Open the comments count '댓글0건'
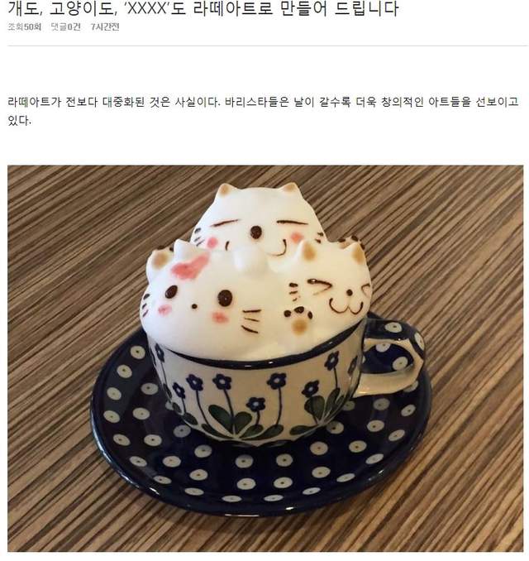529x561 pixels. tap(66, 26)
